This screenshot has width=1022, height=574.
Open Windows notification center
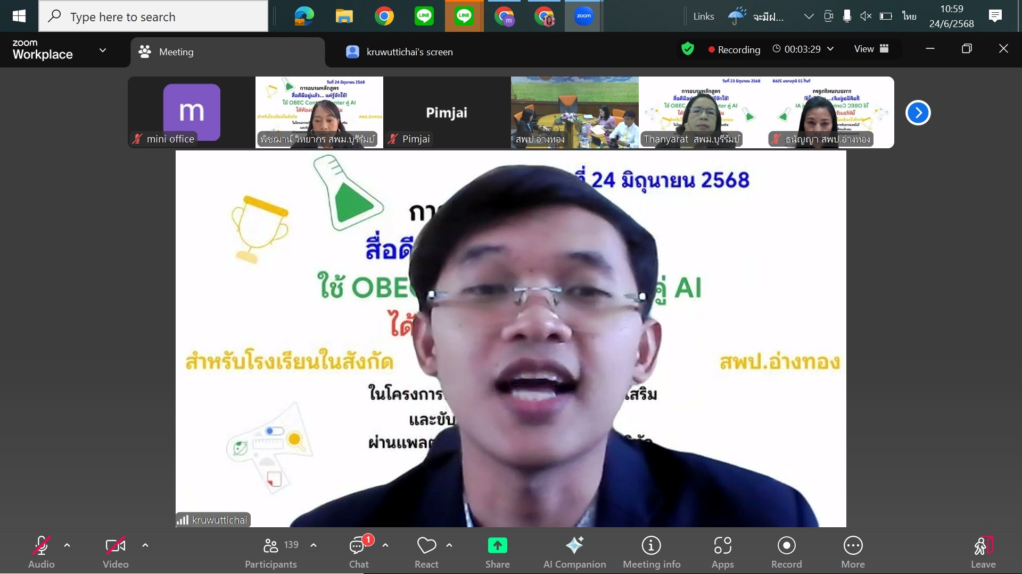(995, 16)
